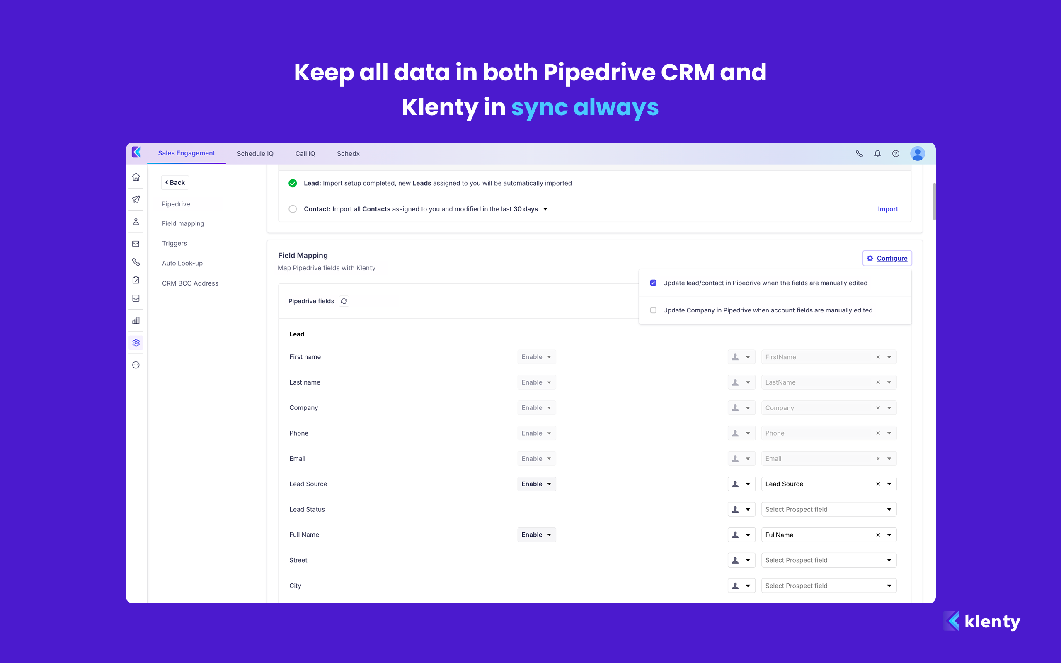Viewport: 1061px width, 663px height.
Task: Open Enable dropdown for Full Name
Action: 536,535
